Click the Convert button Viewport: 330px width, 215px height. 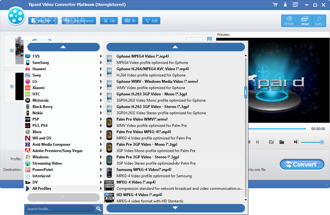(x=302, y=165)
